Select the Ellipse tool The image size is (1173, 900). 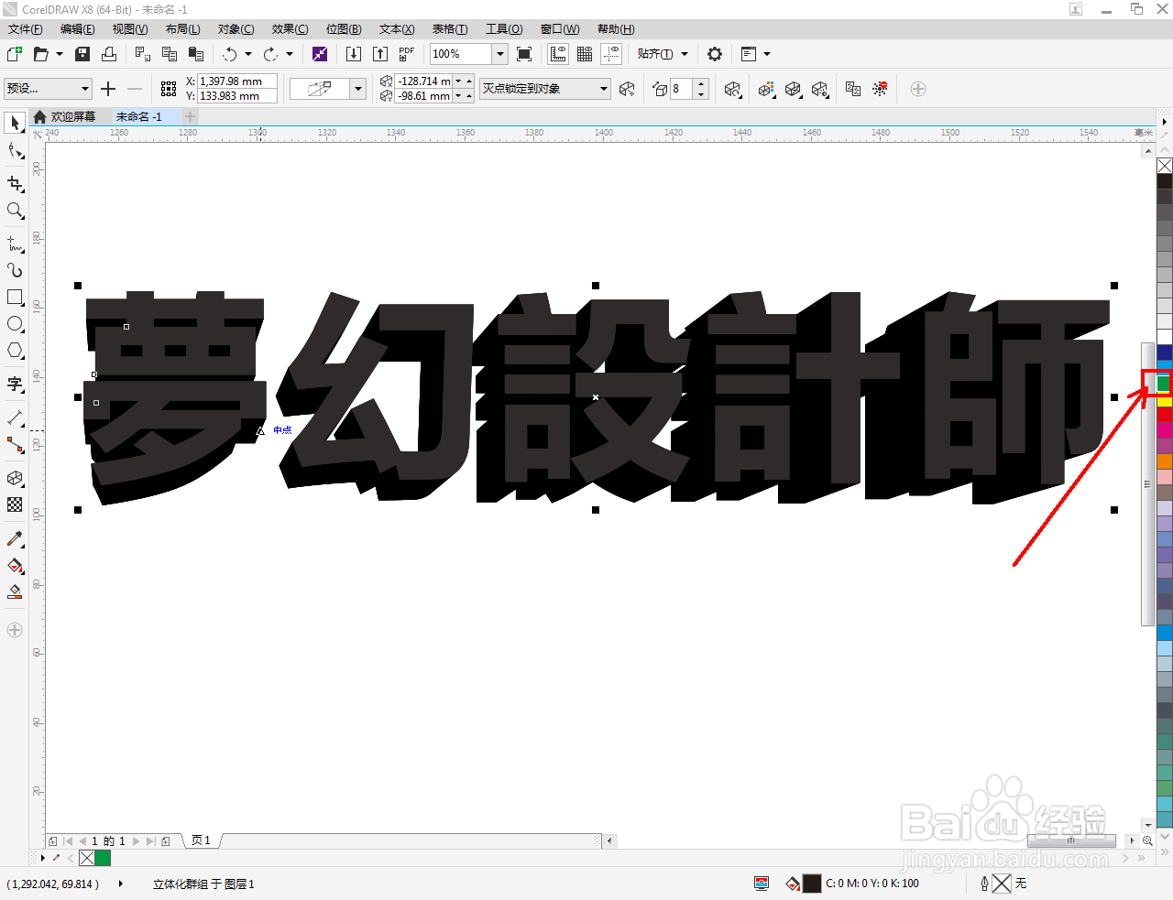point(15,324)
